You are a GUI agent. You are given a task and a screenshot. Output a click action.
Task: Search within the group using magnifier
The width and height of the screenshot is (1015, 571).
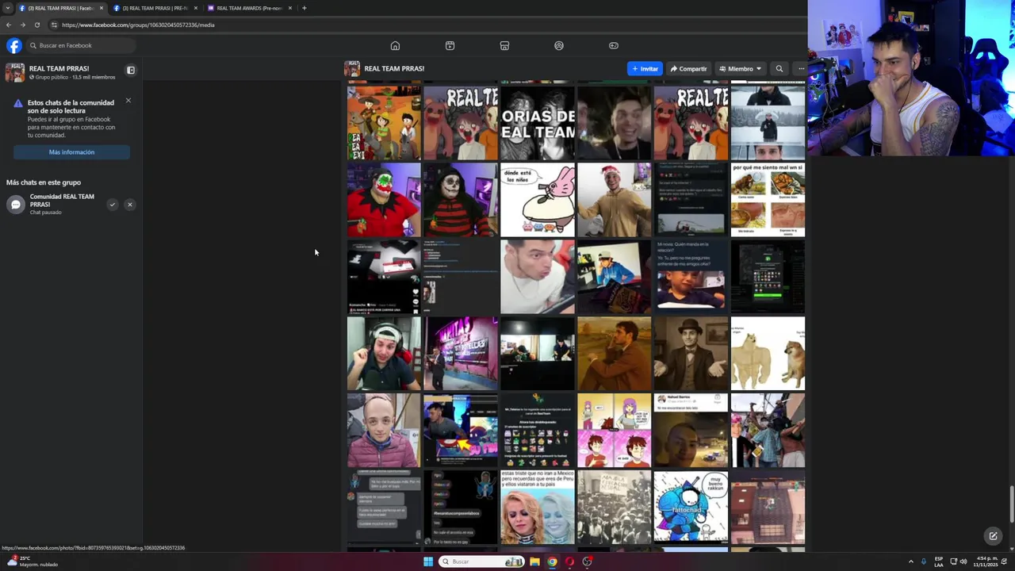(x=779, y=69)
